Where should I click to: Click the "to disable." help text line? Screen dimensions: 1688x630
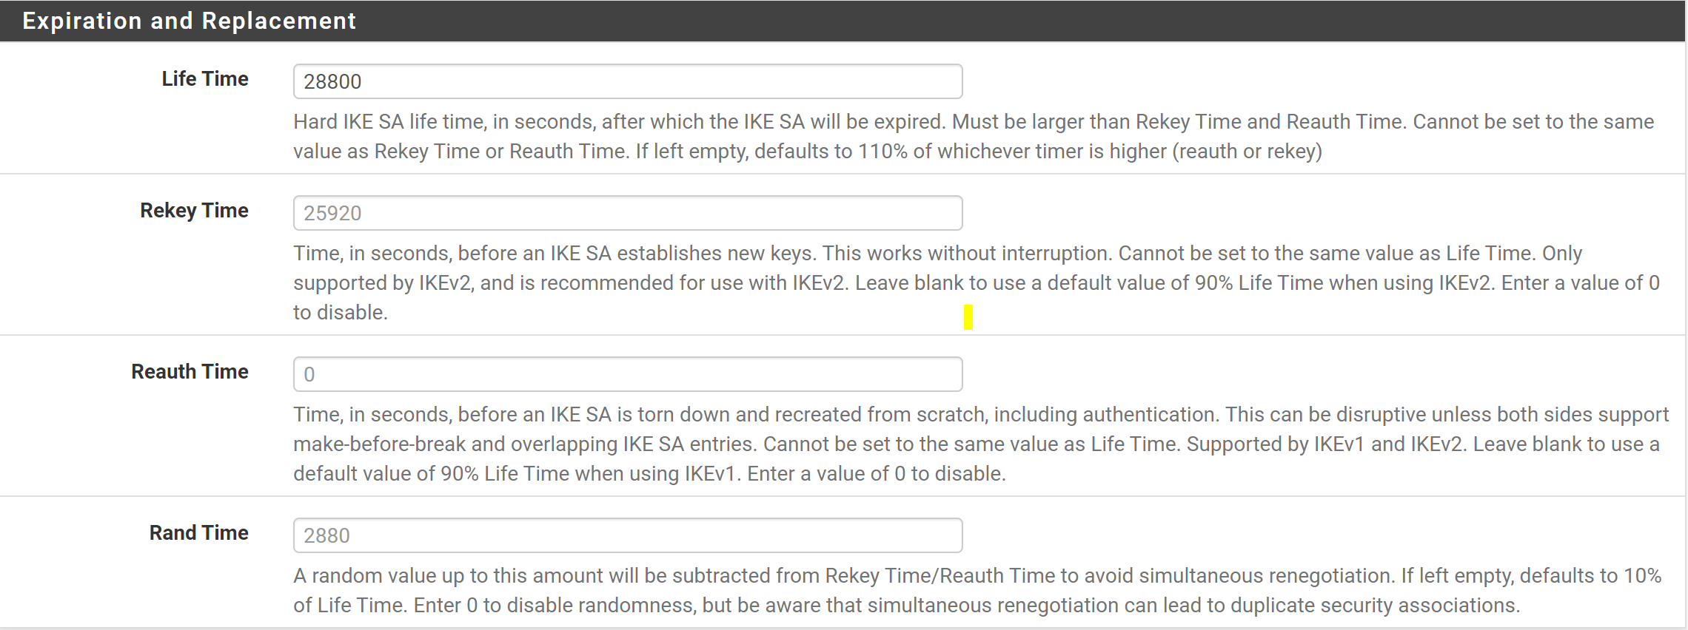340,313
